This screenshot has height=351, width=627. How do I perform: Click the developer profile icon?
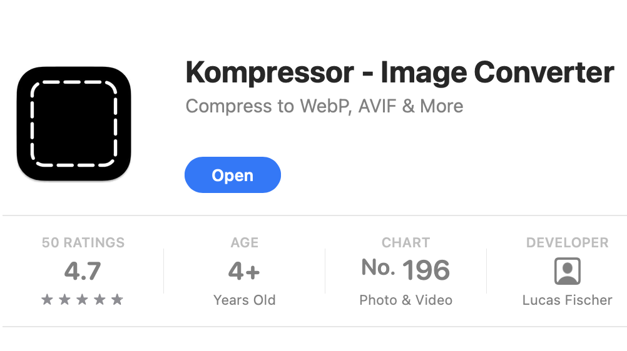567,272
